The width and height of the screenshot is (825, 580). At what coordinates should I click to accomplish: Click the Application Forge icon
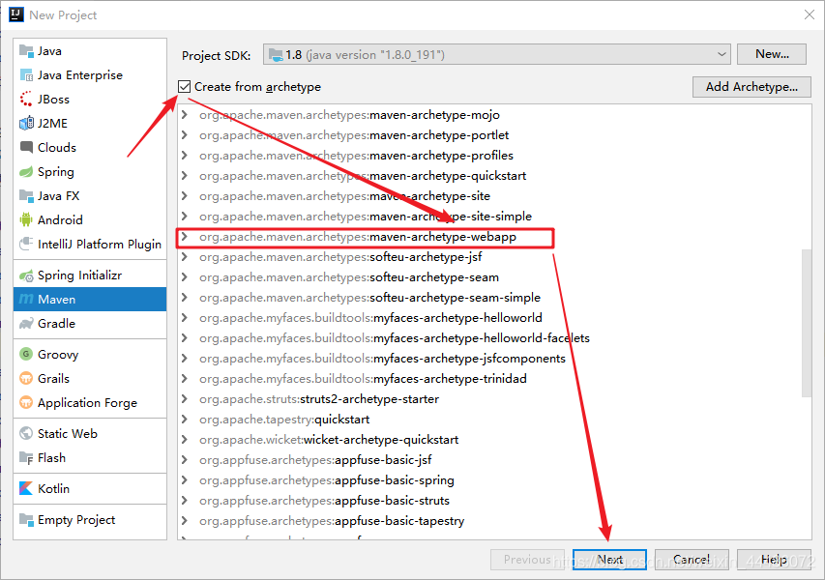[x=26, y=403]
